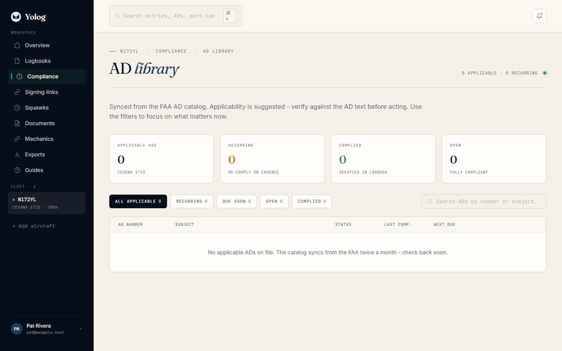Open the Complied summary card

pos(383,159)
